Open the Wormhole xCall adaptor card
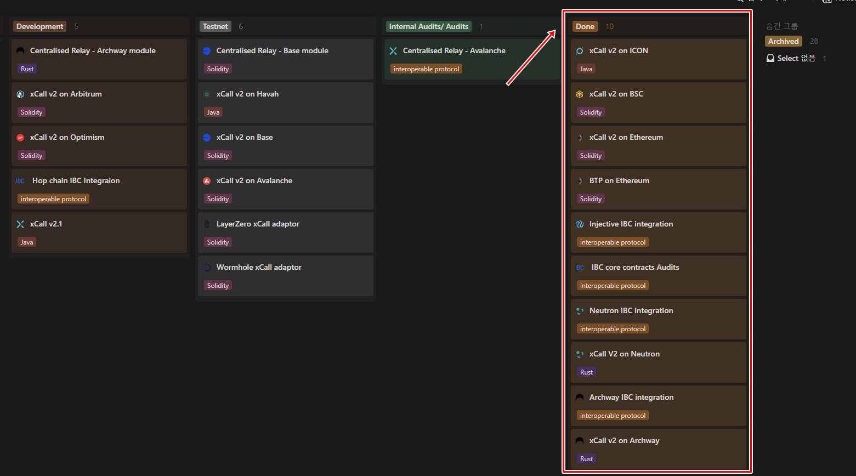The height and width of the screenshot is (476, 856). click(286, 276)
